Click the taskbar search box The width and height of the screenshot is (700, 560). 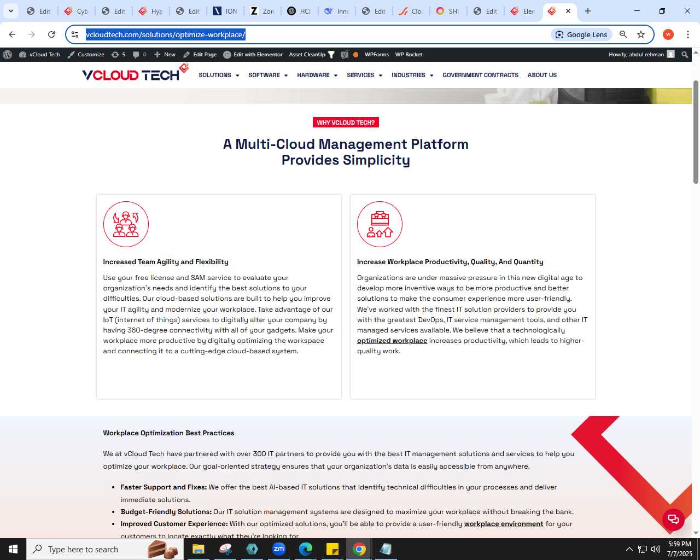(x=105, y=549)
